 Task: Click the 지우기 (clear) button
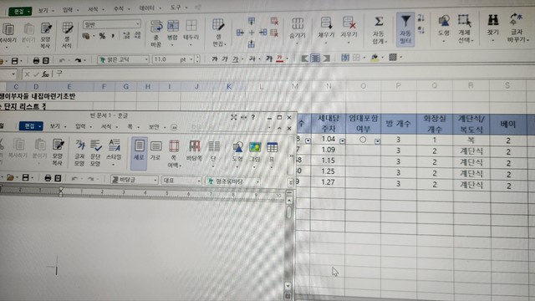tap(349, 29)
